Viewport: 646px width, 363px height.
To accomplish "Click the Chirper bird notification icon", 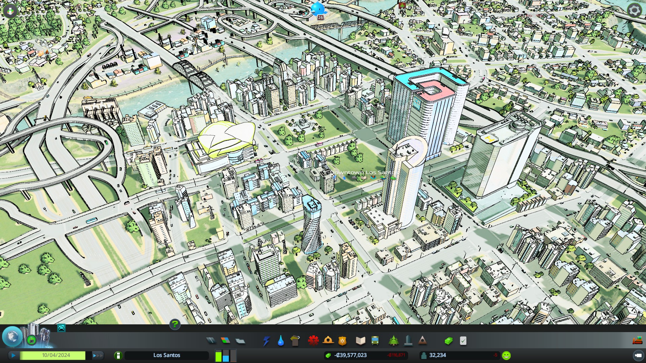I will 318,9.
